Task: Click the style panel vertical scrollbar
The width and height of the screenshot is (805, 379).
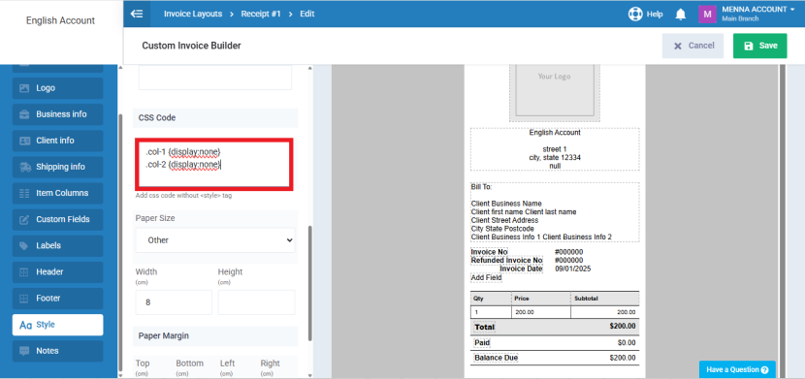Action: pyautogui.click(x=310, y=283)
